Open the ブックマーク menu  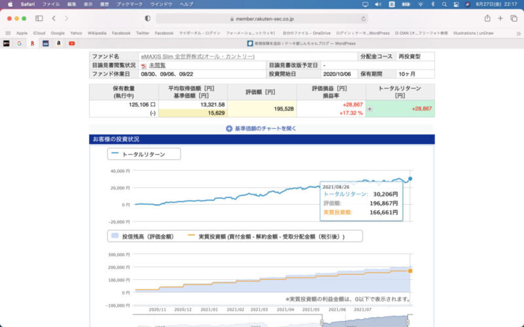click(129, 5)
